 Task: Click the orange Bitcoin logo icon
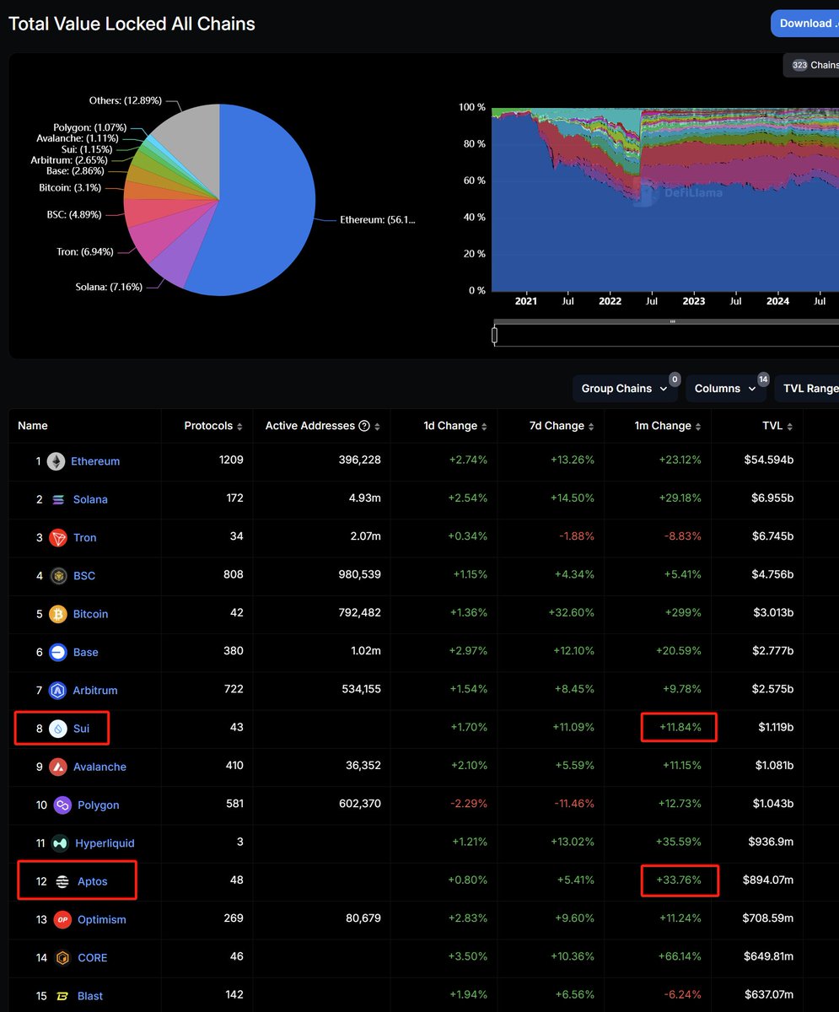pos(58,614)
